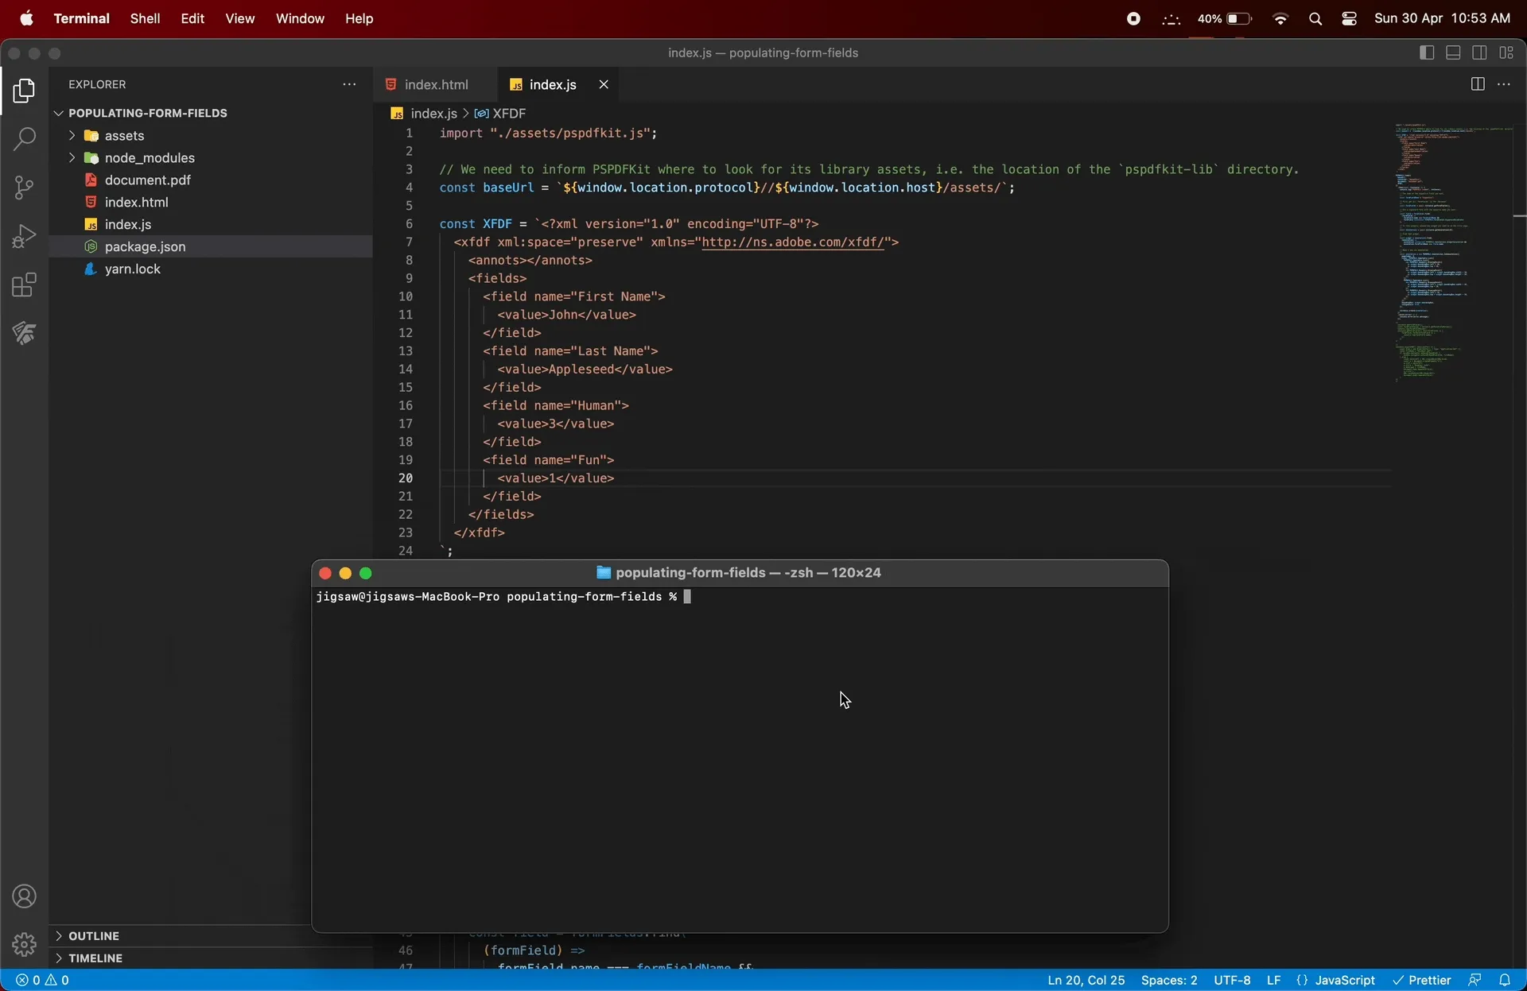The width and height of the screenshot is (1527, 991).
Task: Open the Manage gear settings
Action: tap(25, 944)
